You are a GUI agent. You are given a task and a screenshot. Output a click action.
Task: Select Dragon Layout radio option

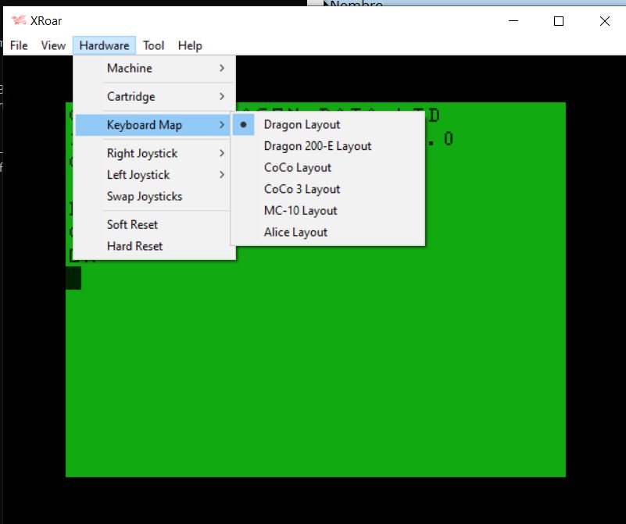click(302, 124)
